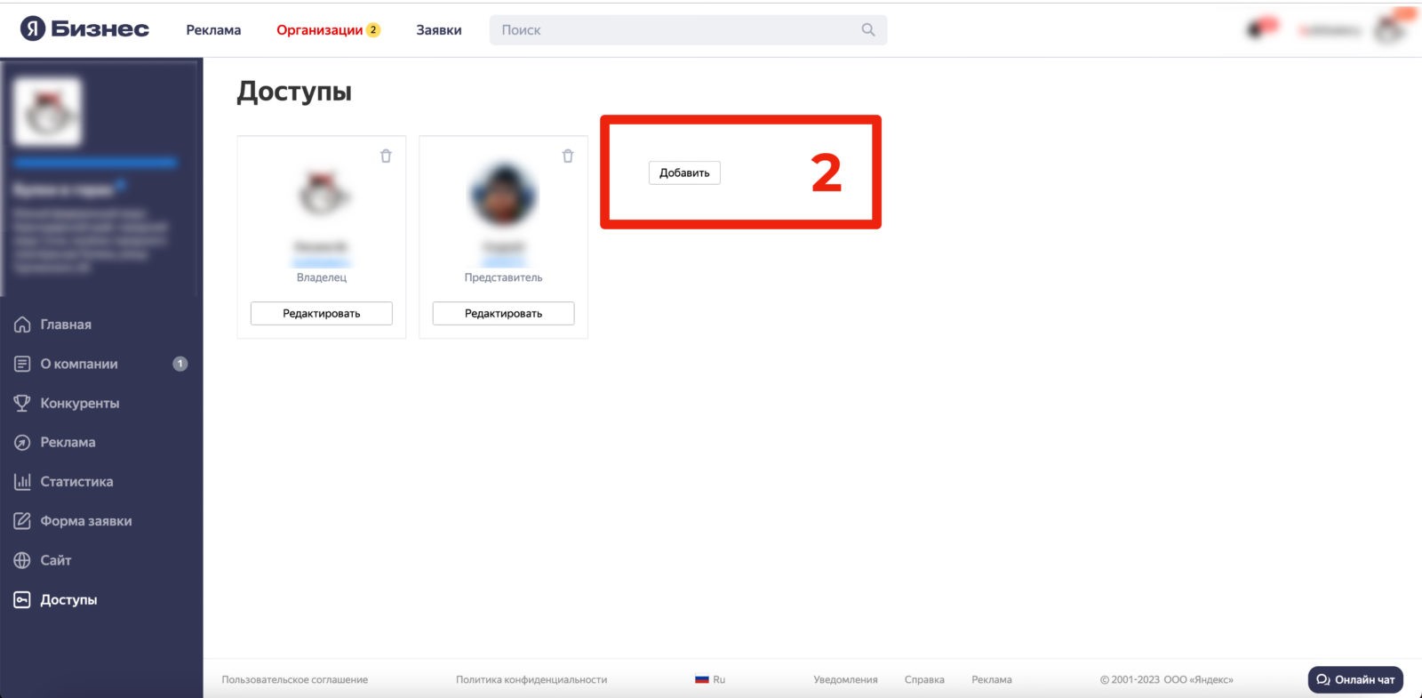The height and width of the screenshot is (698, 1422).
Task: Open the Яндекс Бизнес logo
Action: [x=84, y=28]
